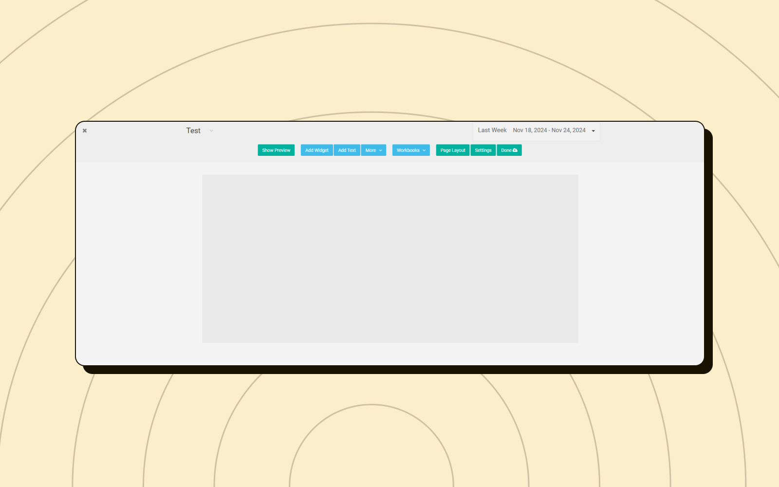Screen dimensions: 779x487
Task: Click the Test report title
Action: (x=193, y=131)
